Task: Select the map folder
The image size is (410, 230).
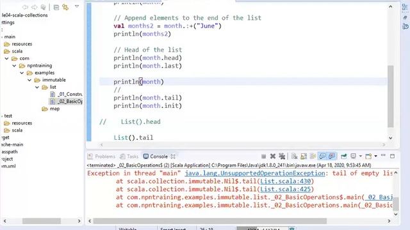Action: (x=51, y=109)
